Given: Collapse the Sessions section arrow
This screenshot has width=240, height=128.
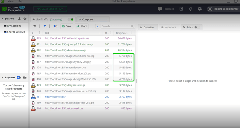Looking at the screenshot, I should coord(2,19).
